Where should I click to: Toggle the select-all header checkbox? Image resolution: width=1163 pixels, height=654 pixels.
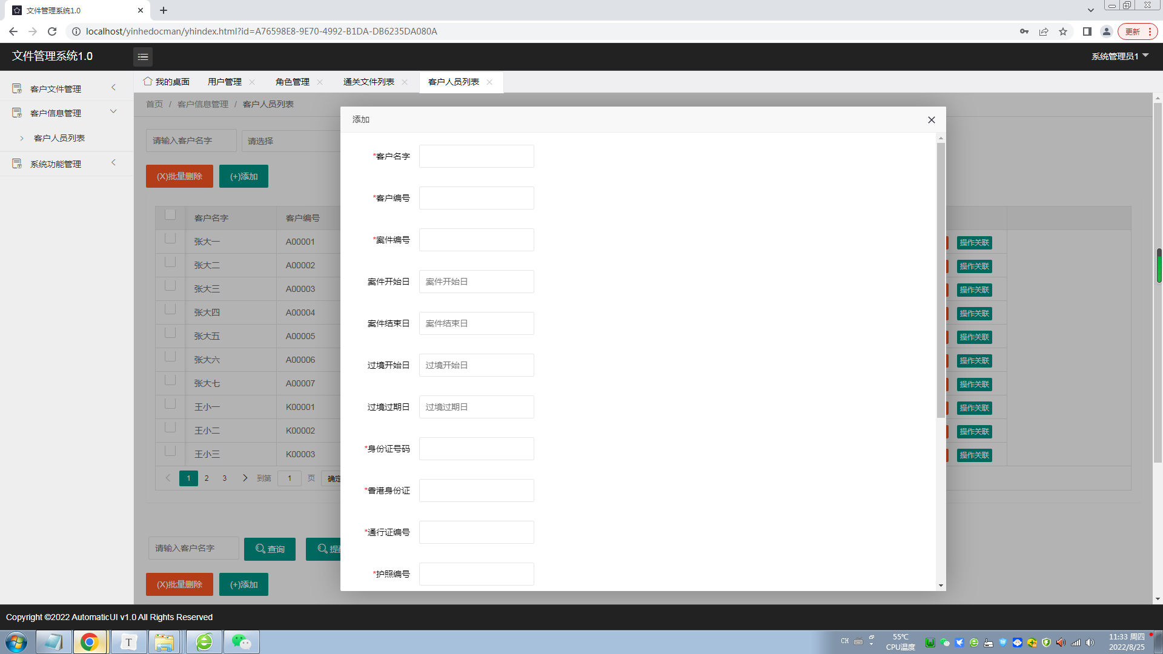[x=170, y=214]
